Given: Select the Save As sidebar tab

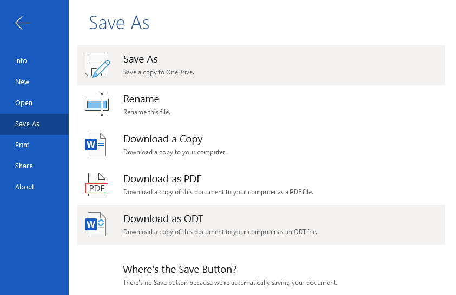Looking at the screenshot, I should tap(34, 124).
